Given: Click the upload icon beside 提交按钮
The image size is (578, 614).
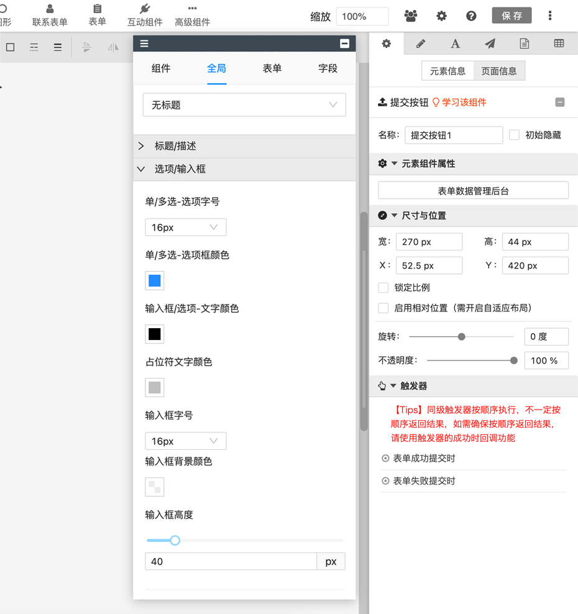Looking at the screenshot, I should 382,102.
